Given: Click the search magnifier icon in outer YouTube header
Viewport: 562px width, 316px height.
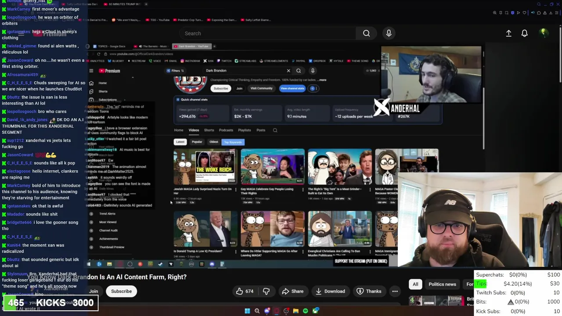Looking at the screenshot, I should tap(366, 33).
